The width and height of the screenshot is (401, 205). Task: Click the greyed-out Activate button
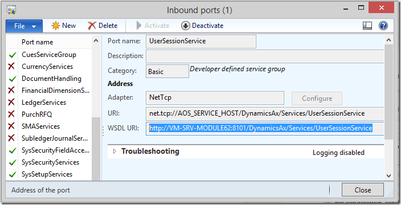coord(153,26)
